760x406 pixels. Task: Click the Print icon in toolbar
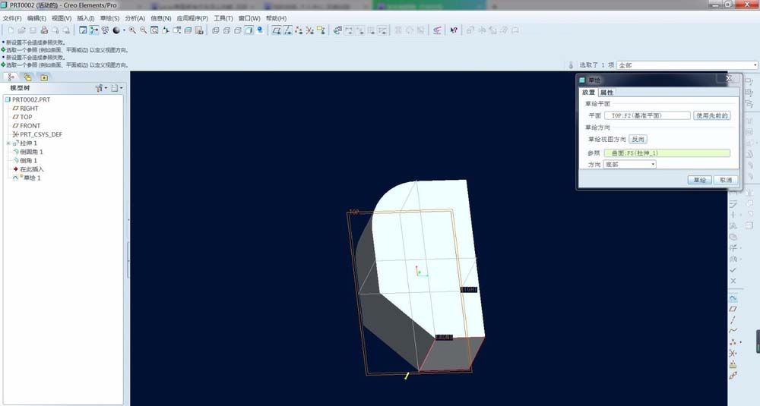tap(44, 30)
